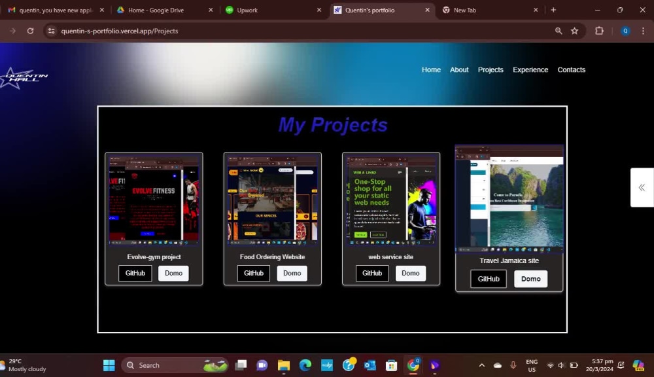Open the Get Help question-mark taskbar icon
The image size is (654, 377).
[349, 365]
